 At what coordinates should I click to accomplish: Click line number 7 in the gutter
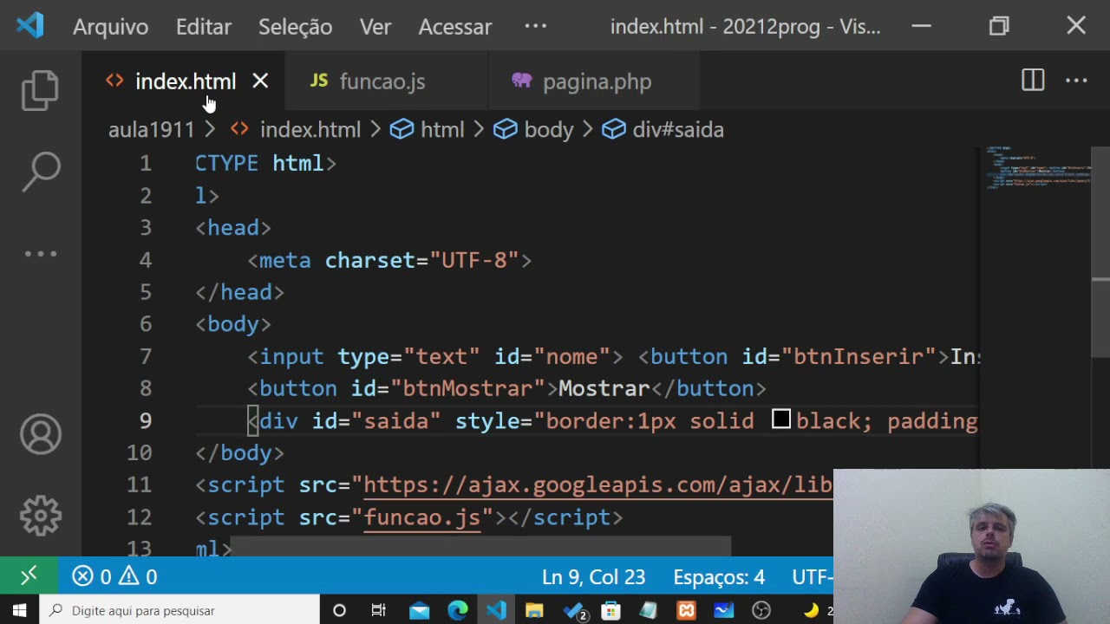(145, 356)
